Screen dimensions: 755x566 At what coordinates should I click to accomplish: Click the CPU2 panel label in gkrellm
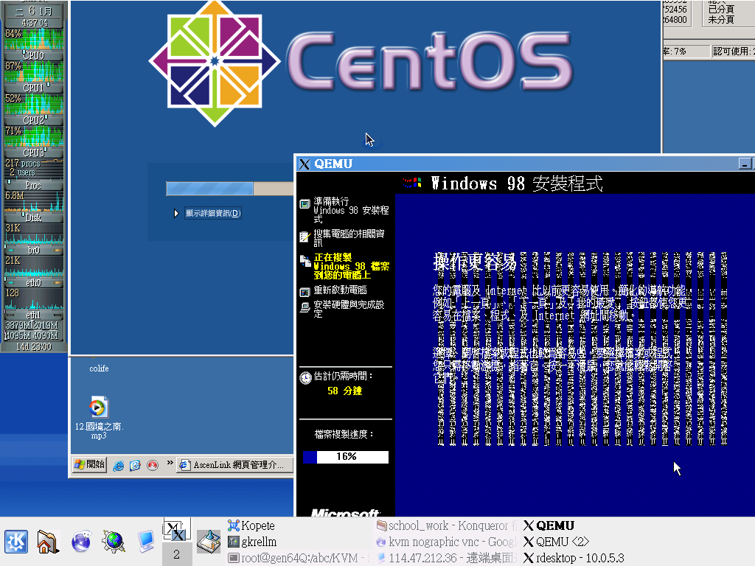[x=34, y=120]
